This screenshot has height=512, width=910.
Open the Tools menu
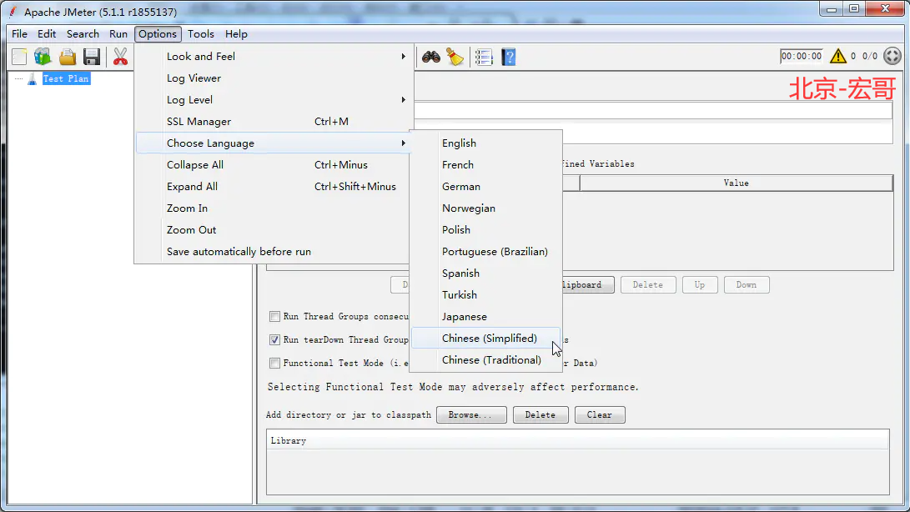tap(201, 33)
